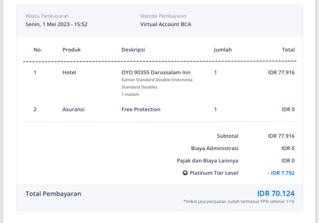
Task: Click the Deskripsi column header
Action: pyautogui.click(x=133, y=50)
